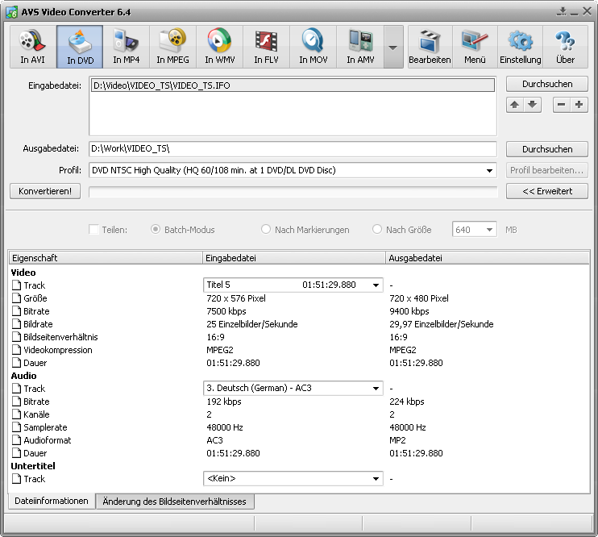Remove input file with minus button
The width and height of the screenshot is (598, 537).
point(562,105)
